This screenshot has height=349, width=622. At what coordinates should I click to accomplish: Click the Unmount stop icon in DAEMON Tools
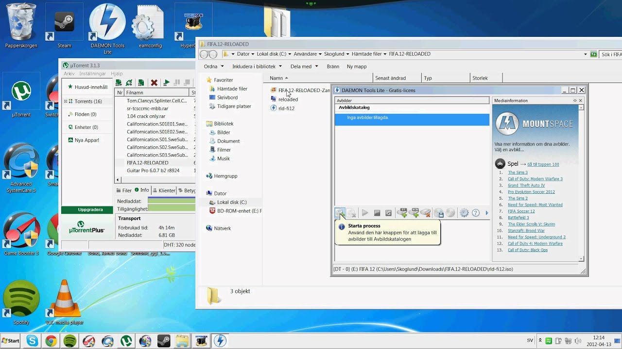tap(377, 213)
